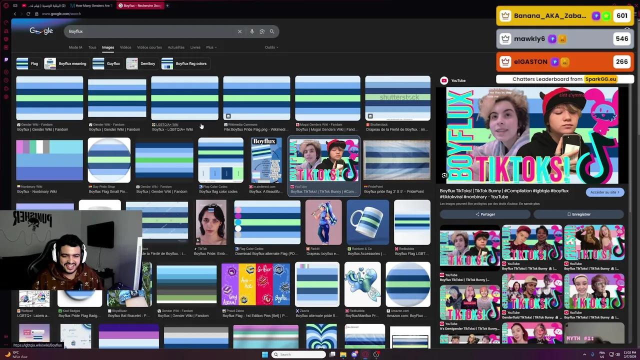Open En savoir plus copyright link
The height and width of the screenshot is (360, 640).
pyautogui.click(x=529, y=204)
